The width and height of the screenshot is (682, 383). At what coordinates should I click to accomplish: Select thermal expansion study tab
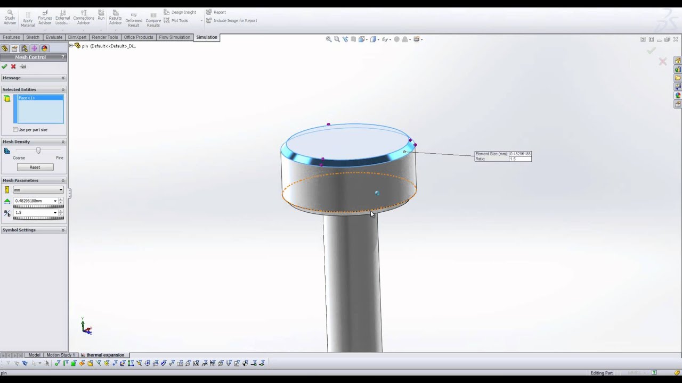(105, 355)
